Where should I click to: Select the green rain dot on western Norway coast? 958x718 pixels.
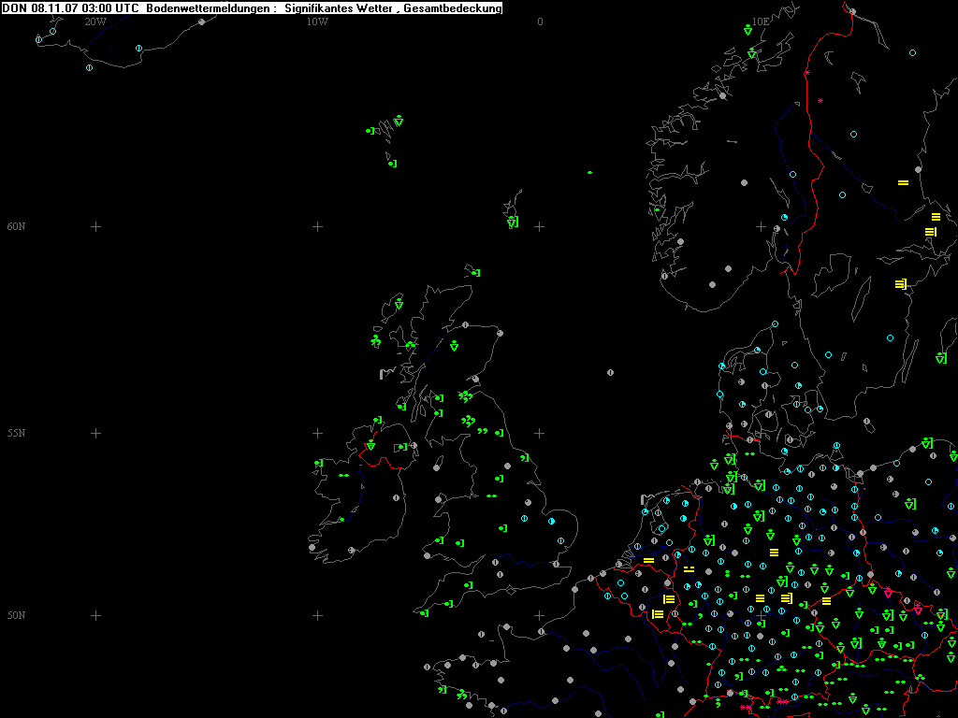pyautogui.click(x=659, y=210)
